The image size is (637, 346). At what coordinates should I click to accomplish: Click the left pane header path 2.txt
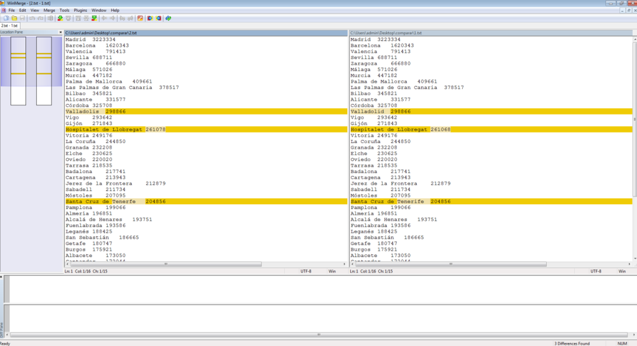pos(206,33)
